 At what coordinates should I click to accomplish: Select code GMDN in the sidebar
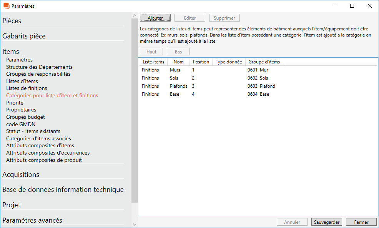click(x=21, y=124)
